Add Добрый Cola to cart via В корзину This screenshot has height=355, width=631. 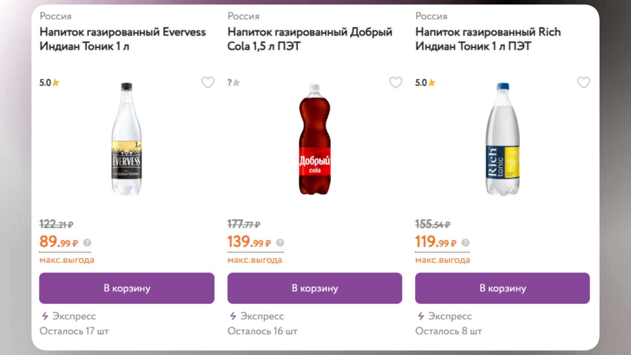click(314, 288)
